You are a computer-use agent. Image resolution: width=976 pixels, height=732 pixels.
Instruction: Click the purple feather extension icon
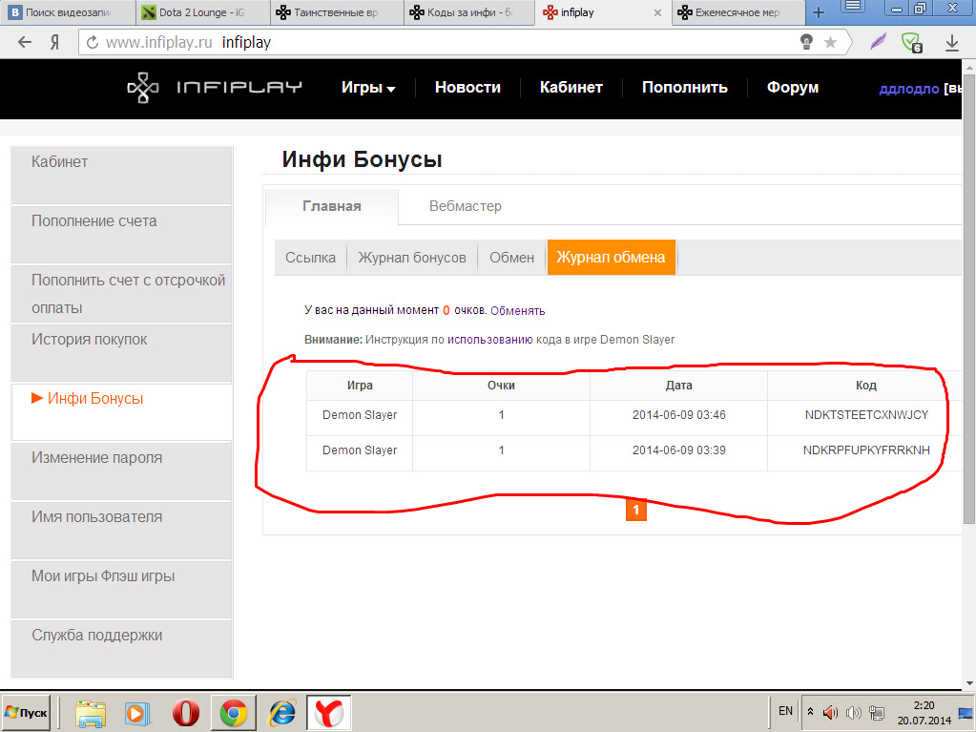coord(879,42)
